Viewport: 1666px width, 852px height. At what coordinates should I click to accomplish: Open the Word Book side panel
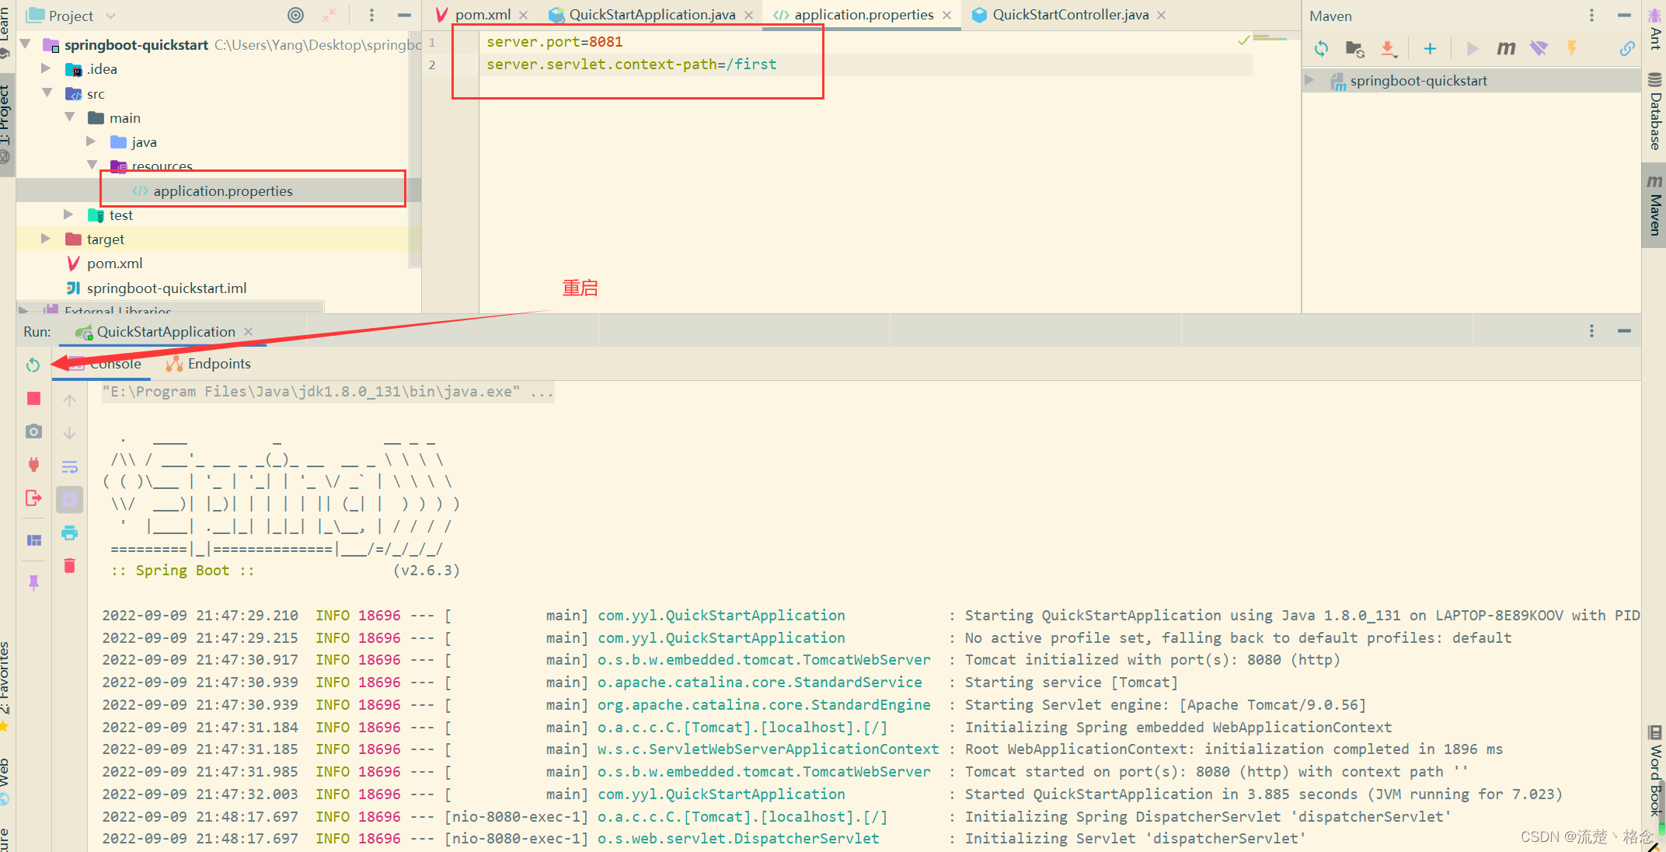pos(1655,771)
